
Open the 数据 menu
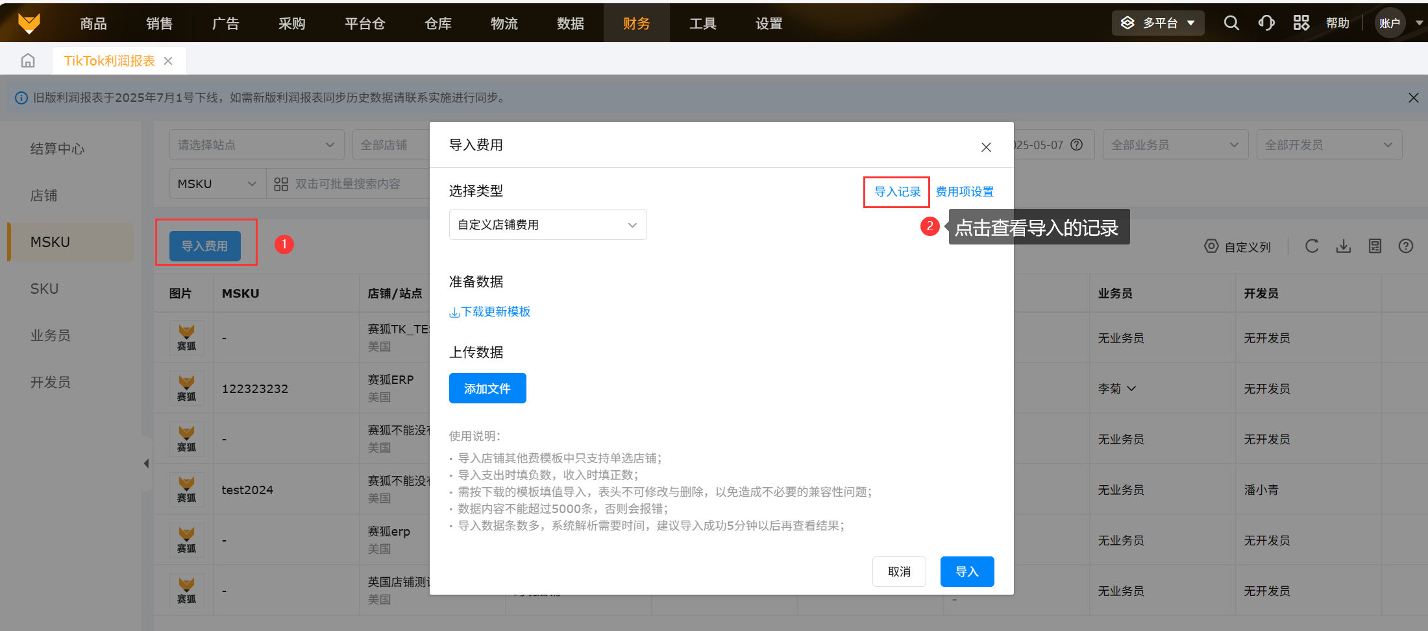[x=571, y=23]
